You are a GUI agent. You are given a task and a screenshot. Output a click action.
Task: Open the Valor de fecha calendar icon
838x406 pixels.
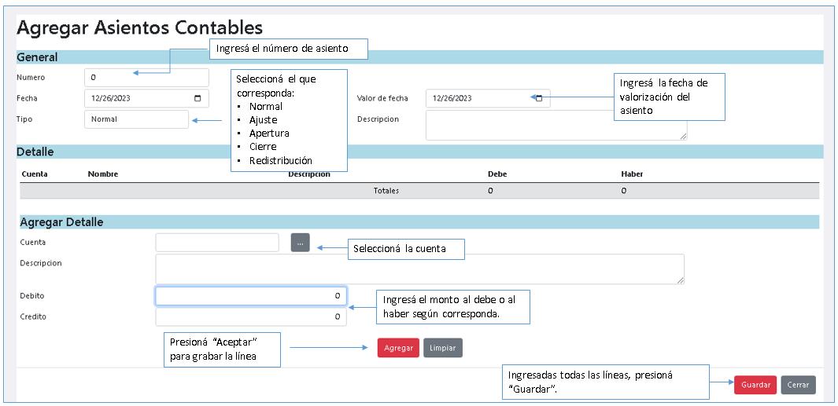pyautogui.click(x=538, y=98)
